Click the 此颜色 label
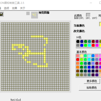The width and height of the screenshot is (101, 101). pos(78,15)
